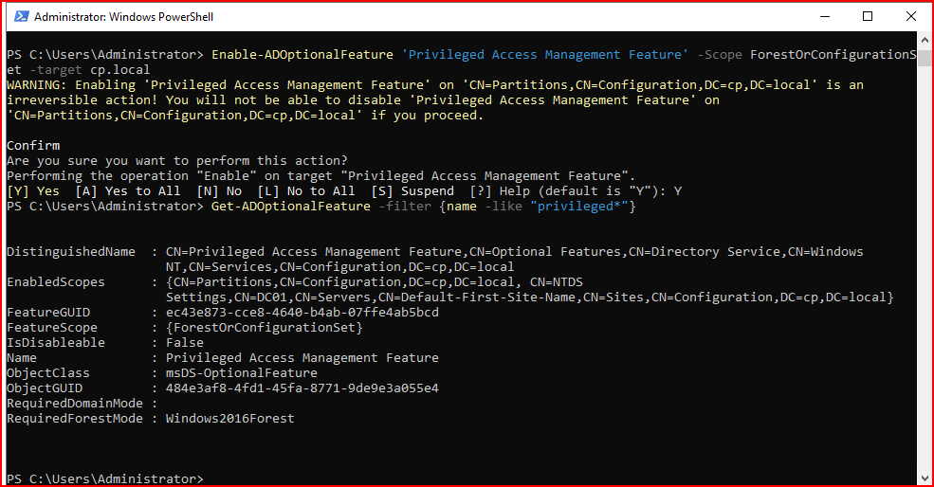Click the Enable-ADOptionalFeature command text
Viewport: 934px width, 487px height.
click(302, 55)
